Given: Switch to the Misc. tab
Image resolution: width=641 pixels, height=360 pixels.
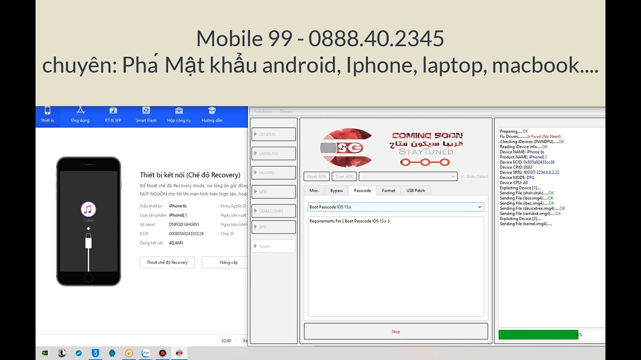Looking at the screenshot, I should (x=314, y=190).
